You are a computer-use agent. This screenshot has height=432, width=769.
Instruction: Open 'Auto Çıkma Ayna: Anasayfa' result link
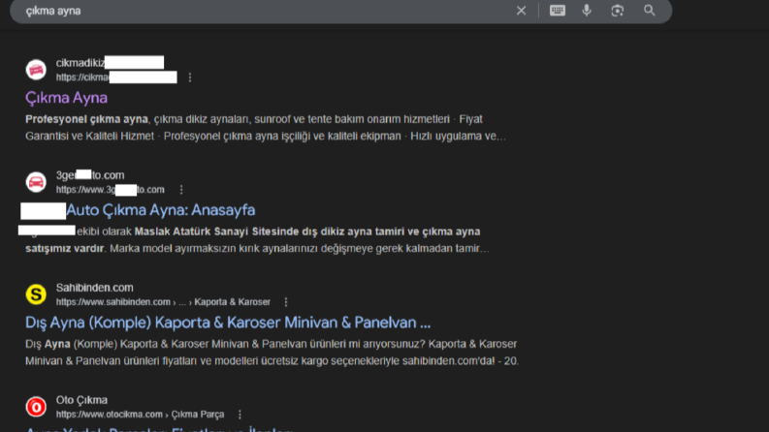(160, 210)
